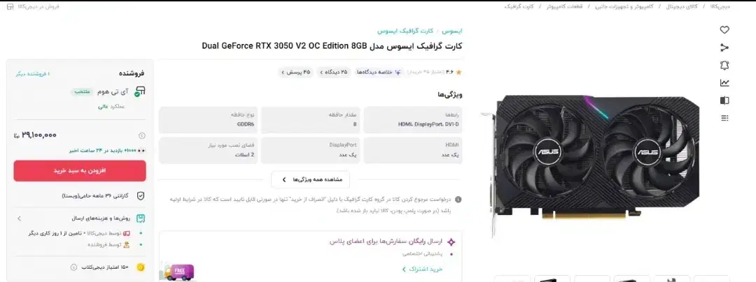This screenshot has height=282, width=756.
Task: Add to list using list icon
Action: (x=724, y=118)
